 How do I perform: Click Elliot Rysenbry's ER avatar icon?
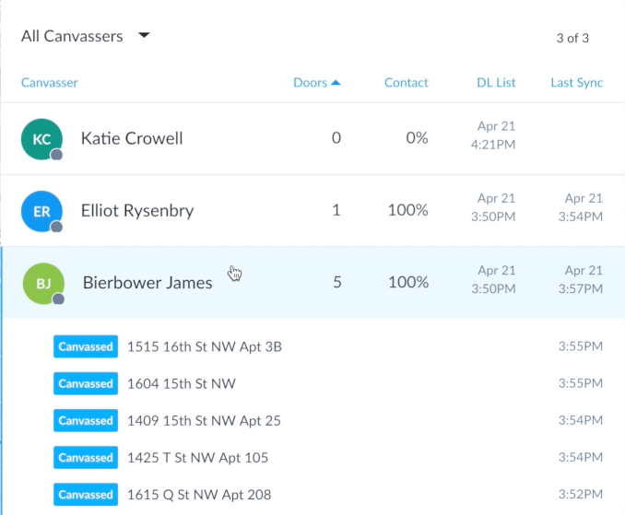[x=41, y=211]
